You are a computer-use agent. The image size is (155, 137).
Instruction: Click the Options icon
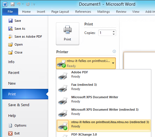10,125
